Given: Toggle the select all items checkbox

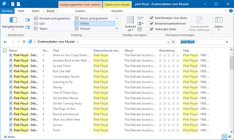Looking at the screenshot, I should 5,51.
